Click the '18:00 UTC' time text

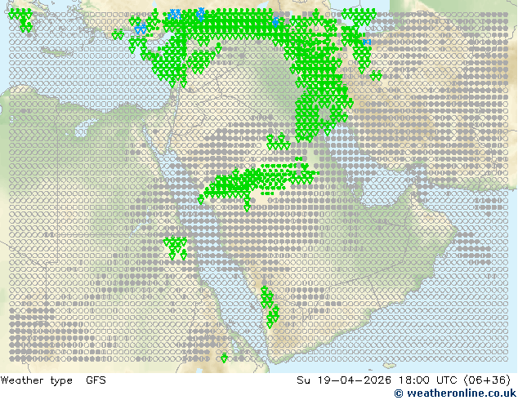coord(429,380)
